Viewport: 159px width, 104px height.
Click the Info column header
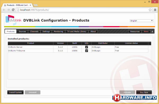click(x=86, y=43)
